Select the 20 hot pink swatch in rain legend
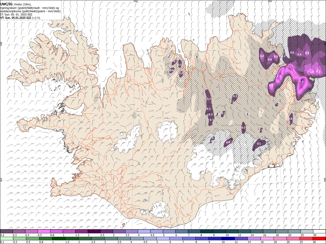This screenshot has height=244, width=326. [293, 238]
